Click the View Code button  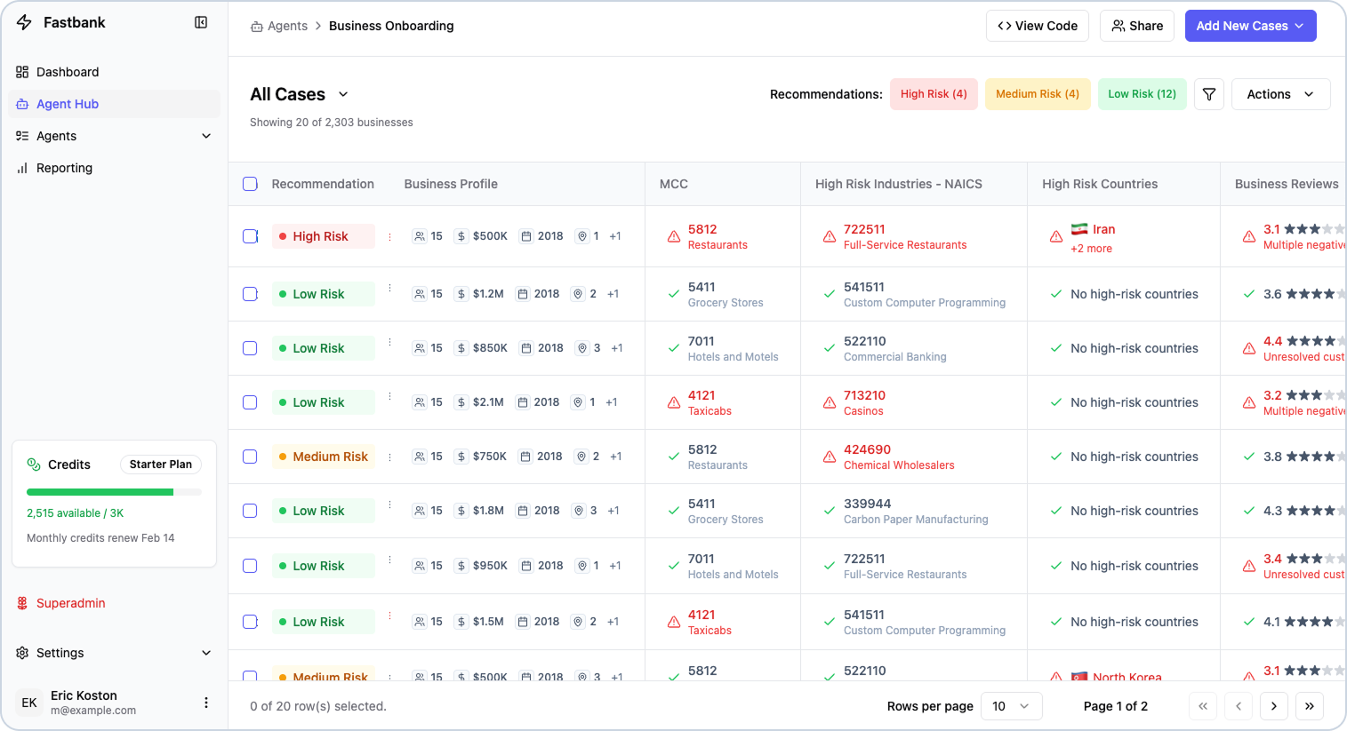point(1038,26)
